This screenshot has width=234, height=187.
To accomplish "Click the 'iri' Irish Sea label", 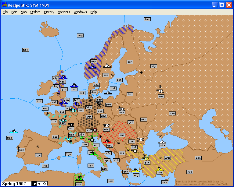I will (39, 101).
